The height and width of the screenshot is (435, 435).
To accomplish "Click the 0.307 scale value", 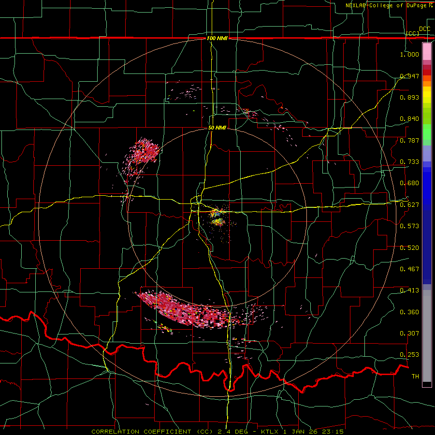I will 409,333.
